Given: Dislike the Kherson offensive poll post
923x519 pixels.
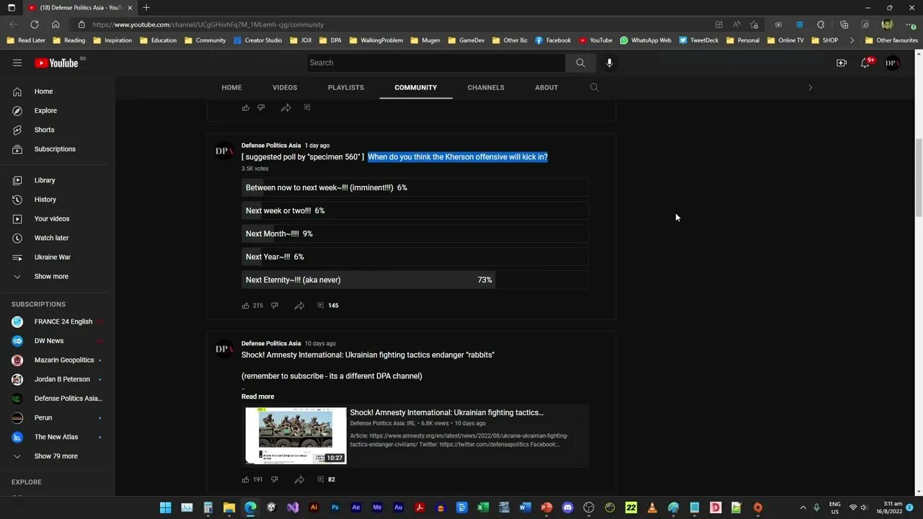Looking at the screenshot, I should click(x=274, y=306).
